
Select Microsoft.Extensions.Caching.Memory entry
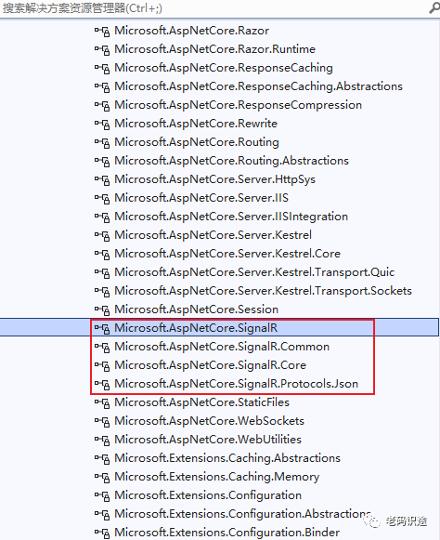tap(216, 477)
